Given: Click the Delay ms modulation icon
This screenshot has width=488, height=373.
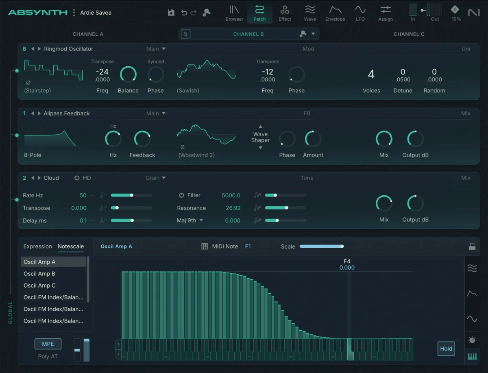Looking at the screenshot, I should point(103,220).
